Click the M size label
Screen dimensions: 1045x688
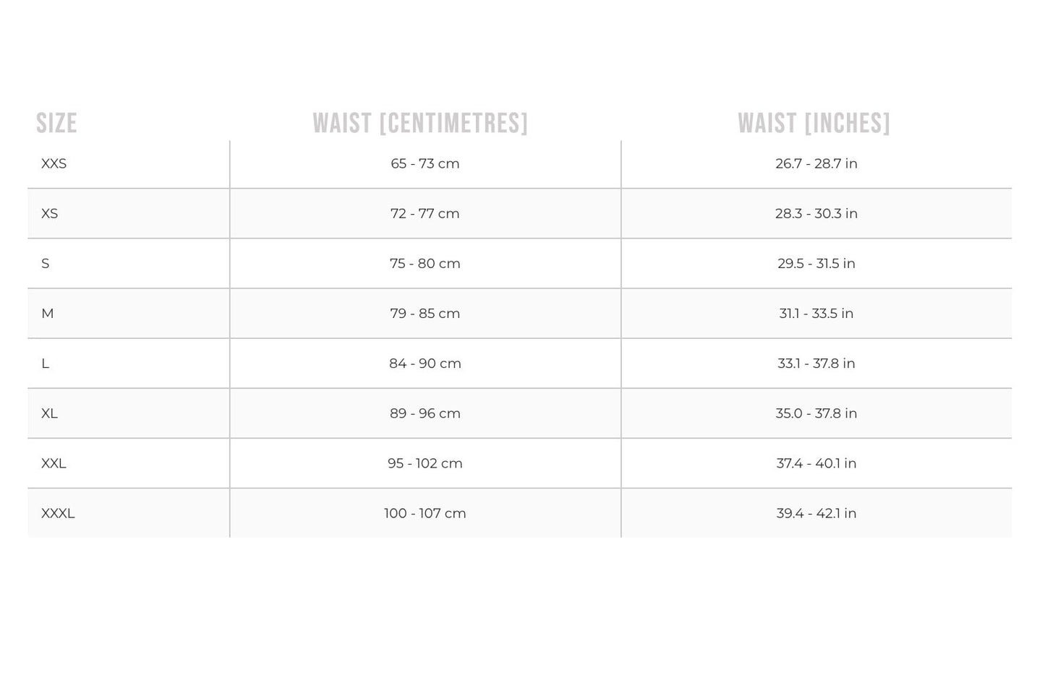(48, 314)
